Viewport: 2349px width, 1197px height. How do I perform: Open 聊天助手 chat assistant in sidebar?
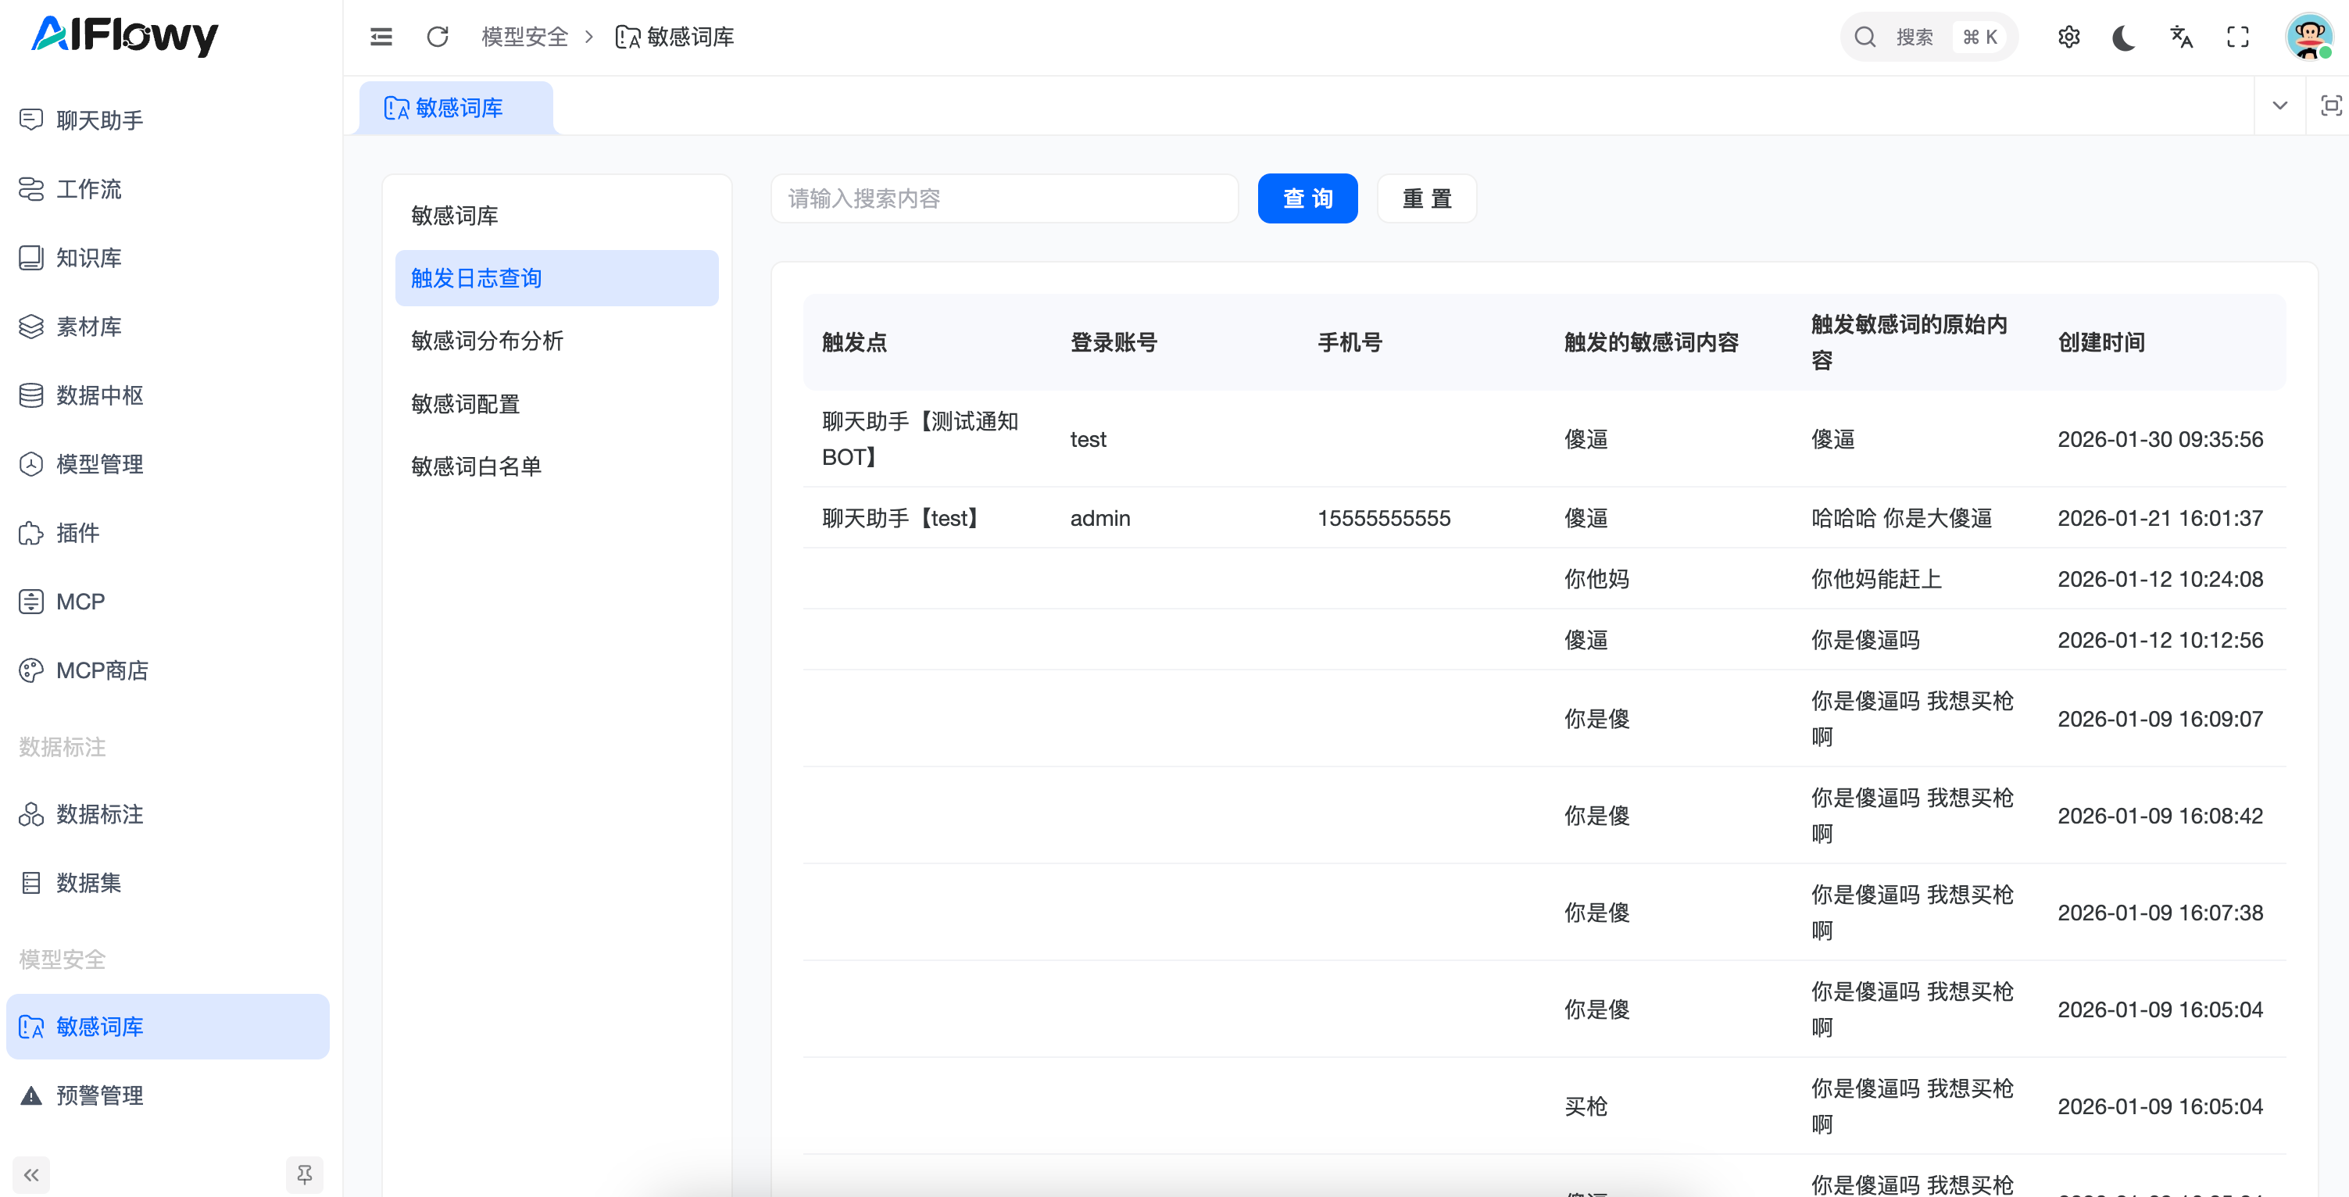tap(99, 120)
